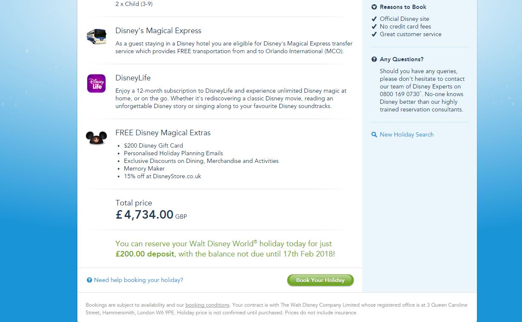The image size is (522, 322).
Task: Click the purple DisneyLife app icon
Action: [x=96, y=83]
